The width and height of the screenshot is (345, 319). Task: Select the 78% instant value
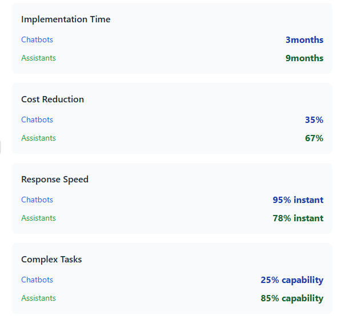[x=298, y=218]
